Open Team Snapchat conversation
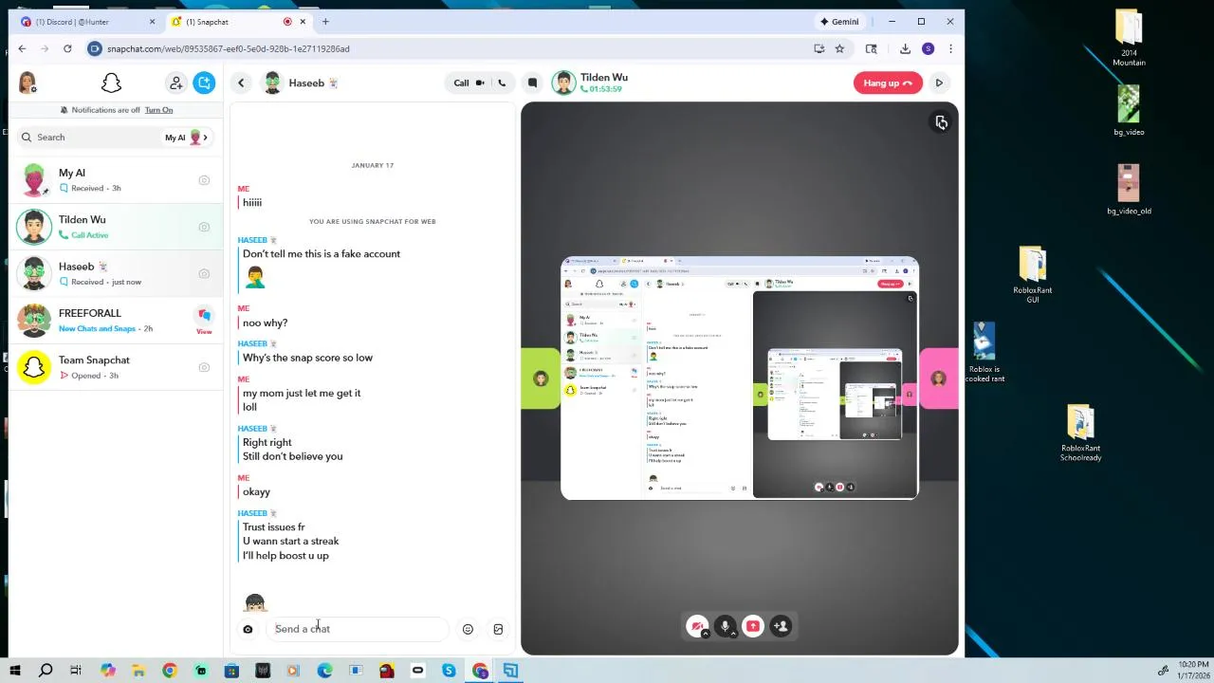This screenshot has height=683, width=1214. tap(116, 367)
